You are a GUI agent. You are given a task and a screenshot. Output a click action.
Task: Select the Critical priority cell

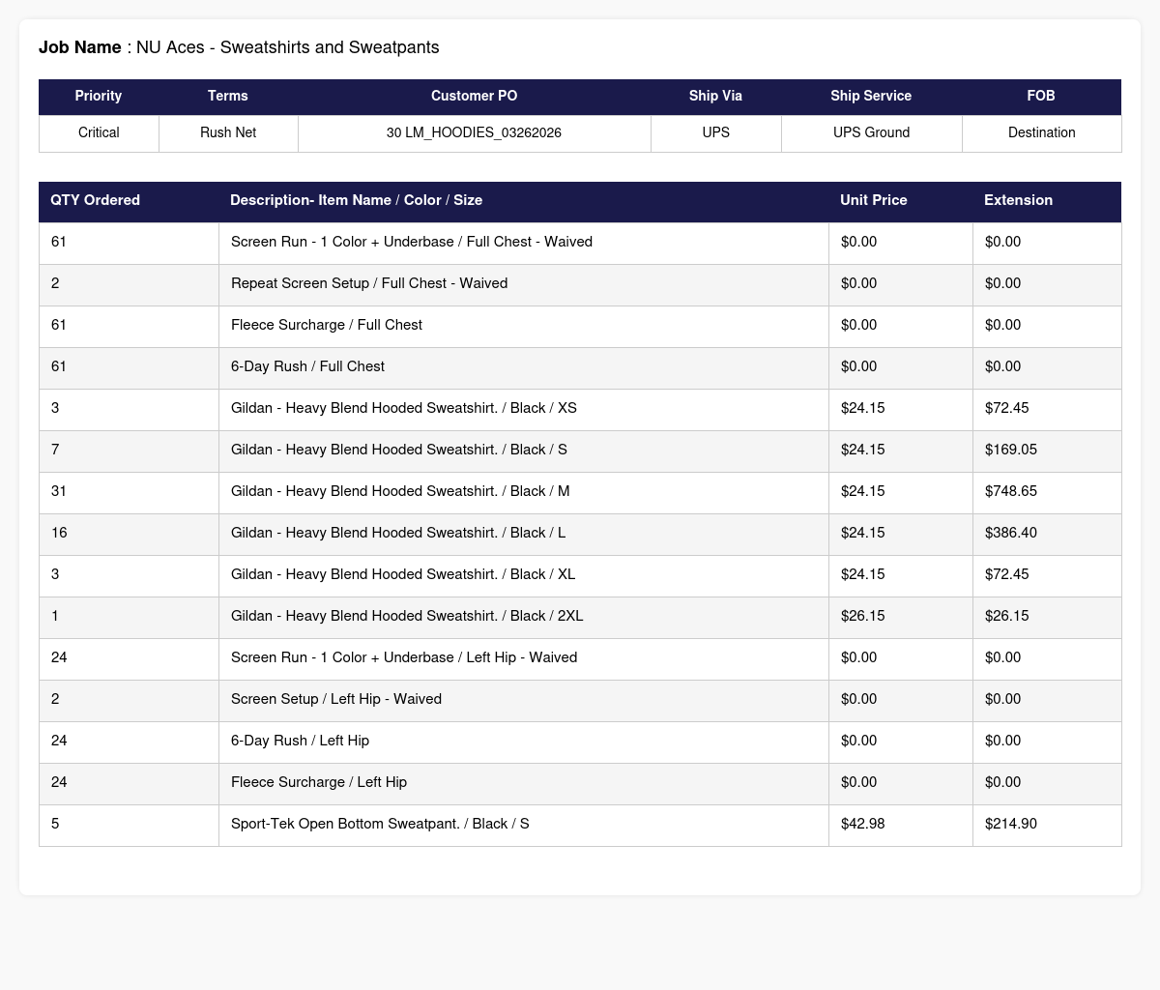click(99, 132)
